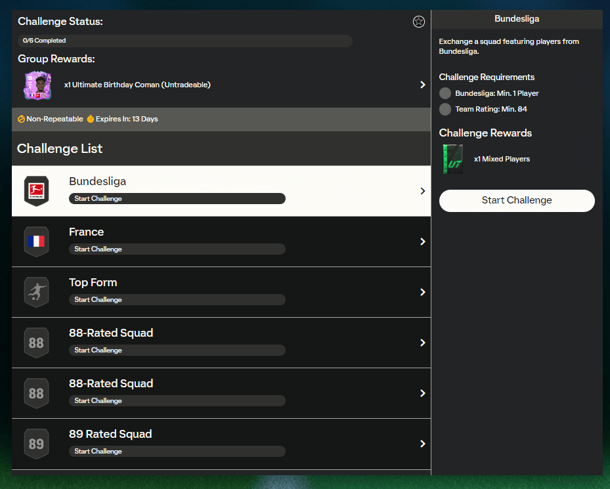The image size is (610, 489).
Task: Click the France flag badge icon
Action: pos(36,242)
